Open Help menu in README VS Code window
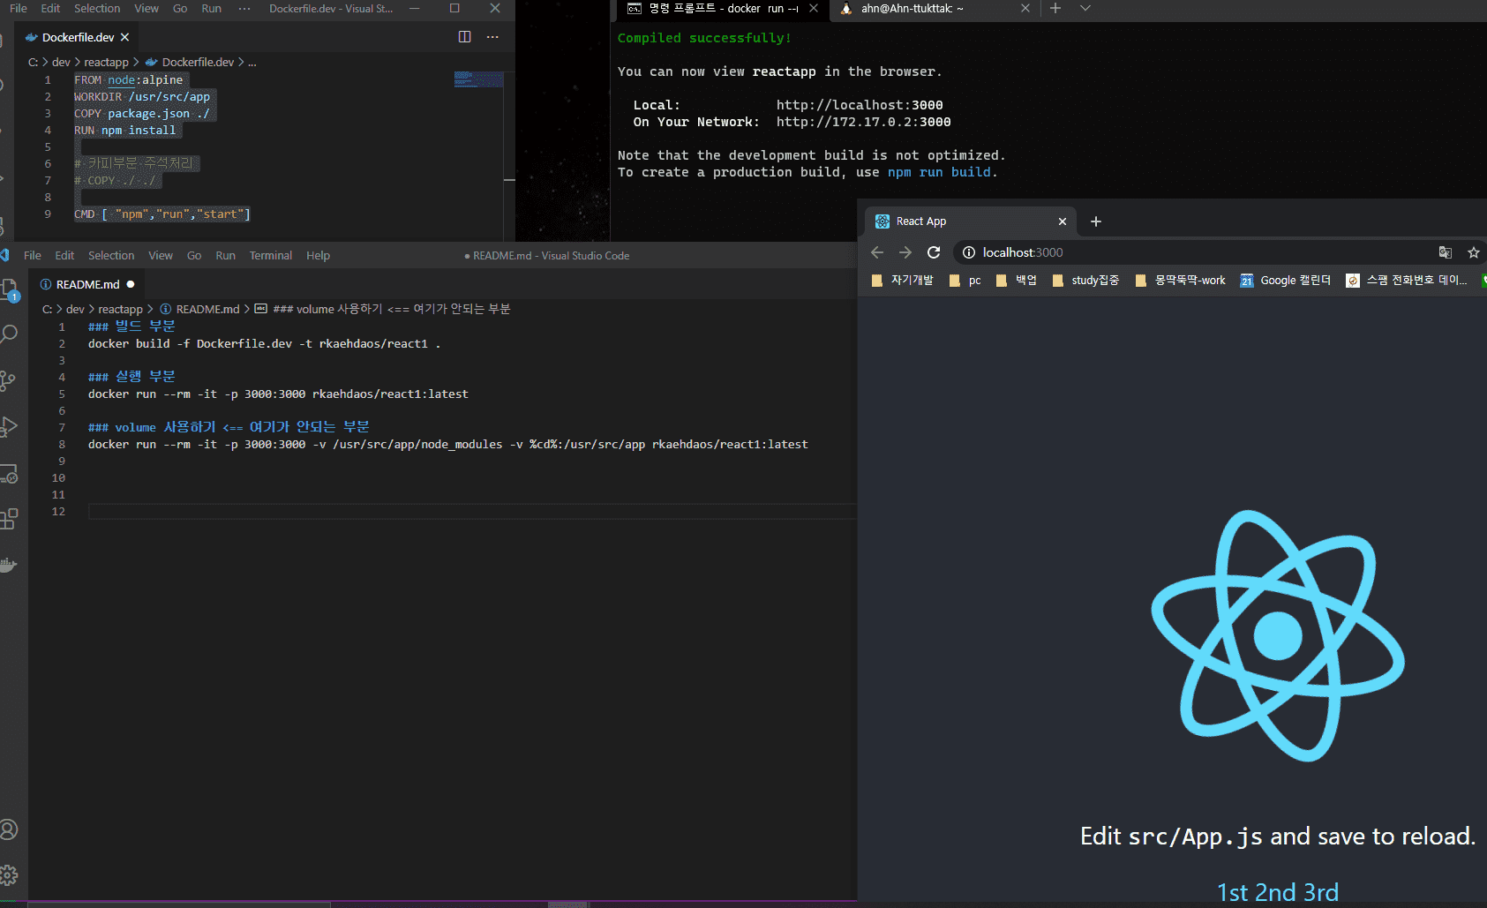This screenshot has width=1487, height=908. coord(318,255)
